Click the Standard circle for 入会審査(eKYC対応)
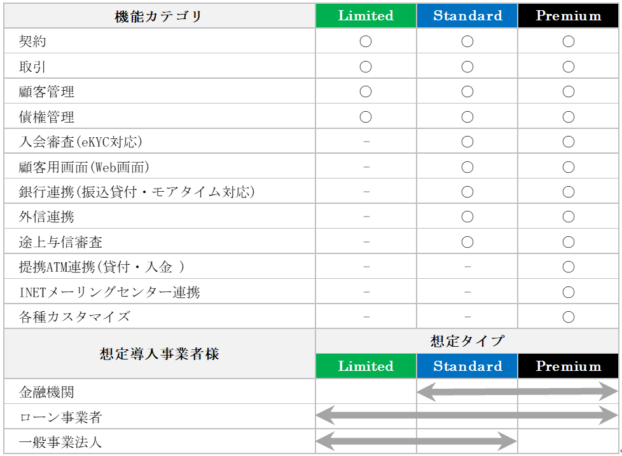622x456 pixels. (x=467, y=142)
